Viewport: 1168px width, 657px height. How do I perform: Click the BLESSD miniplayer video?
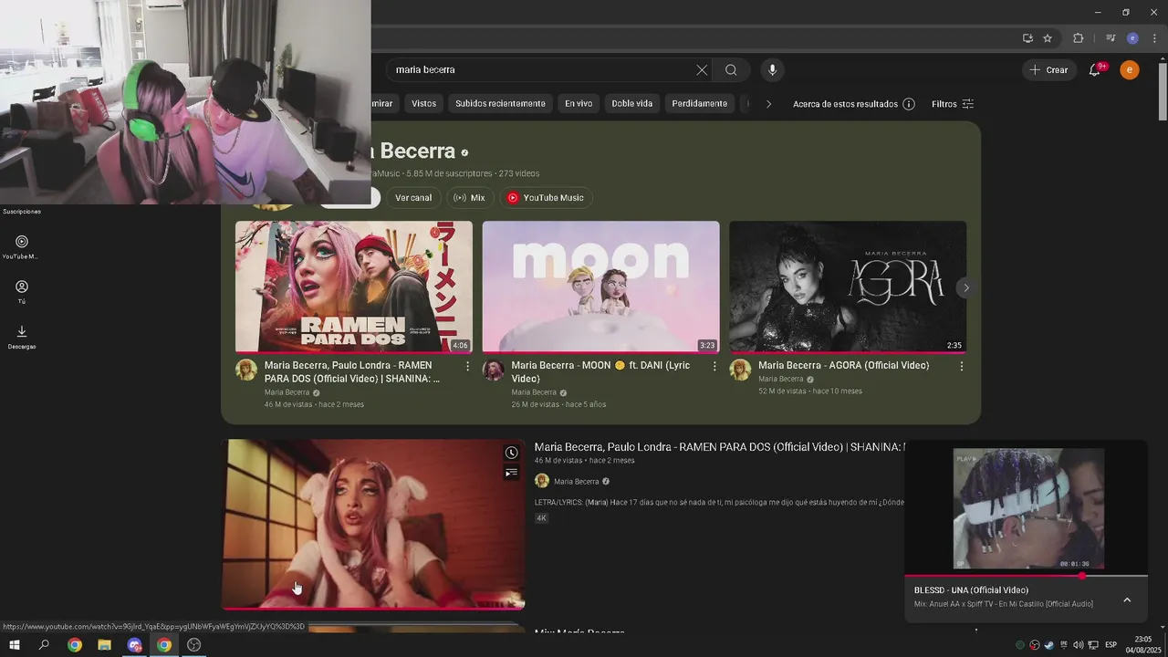coord(1028,508)
